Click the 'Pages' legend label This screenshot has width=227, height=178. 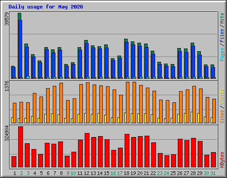point(222,54)
